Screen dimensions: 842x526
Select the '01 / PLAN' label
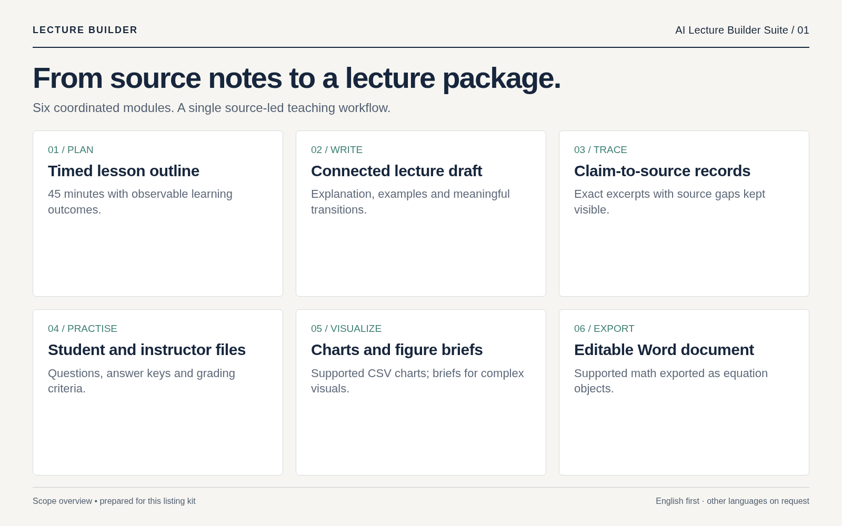(71, 150)
